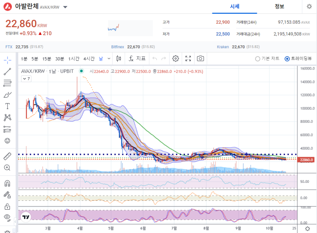
Task: Click the 160000.0 price axis label
Action: coord(307,69)
